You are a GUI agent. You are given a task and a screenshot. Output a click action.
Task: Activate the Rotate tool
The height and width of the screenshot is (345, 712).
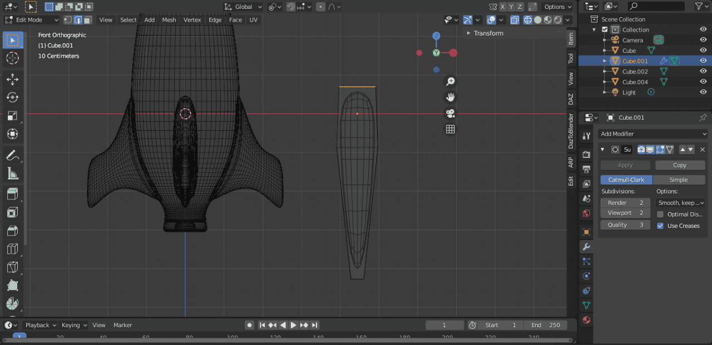point(12,97)
